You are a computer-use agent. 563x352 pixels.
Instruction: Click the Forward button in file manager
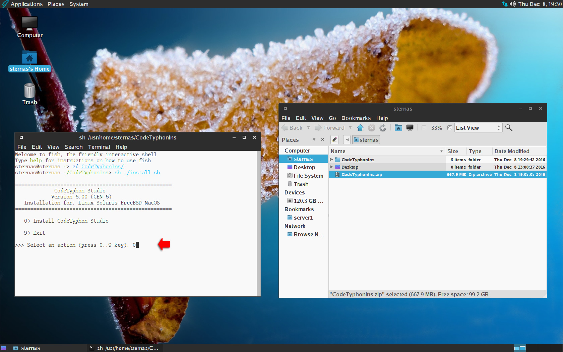(x=330, y=128)
